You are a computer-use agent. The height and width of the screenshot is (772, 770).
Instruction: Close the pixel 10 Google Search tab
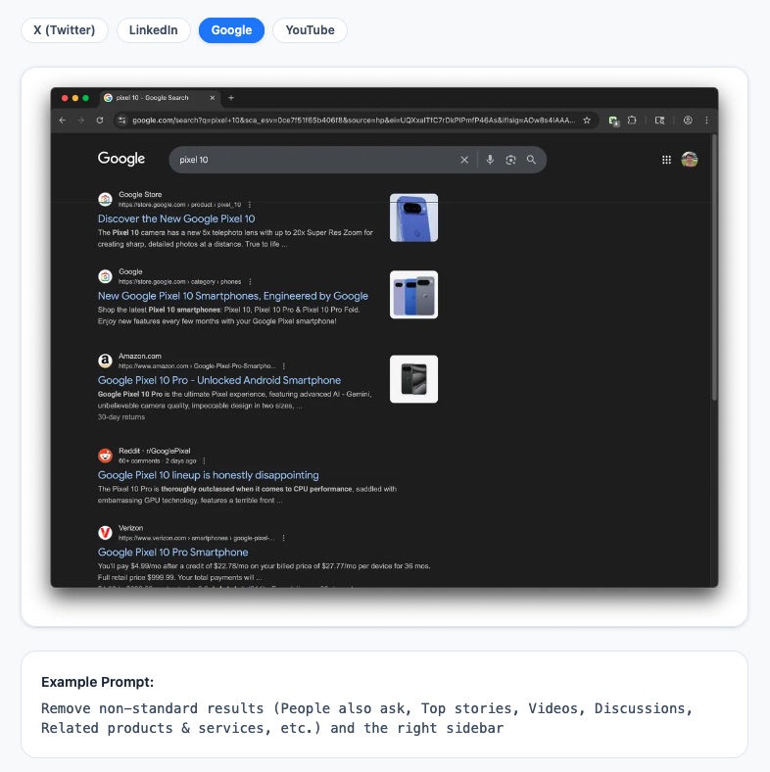[x=213, y=98]
